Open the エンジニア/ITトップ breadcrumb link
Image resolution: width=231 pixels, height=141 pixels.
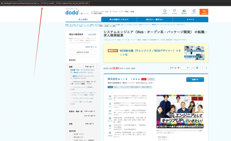tap(102, 24)
